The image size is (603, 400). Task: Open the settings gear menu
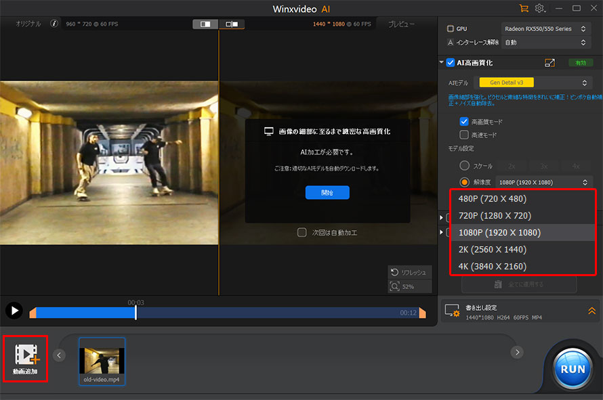tap(541, 8)
